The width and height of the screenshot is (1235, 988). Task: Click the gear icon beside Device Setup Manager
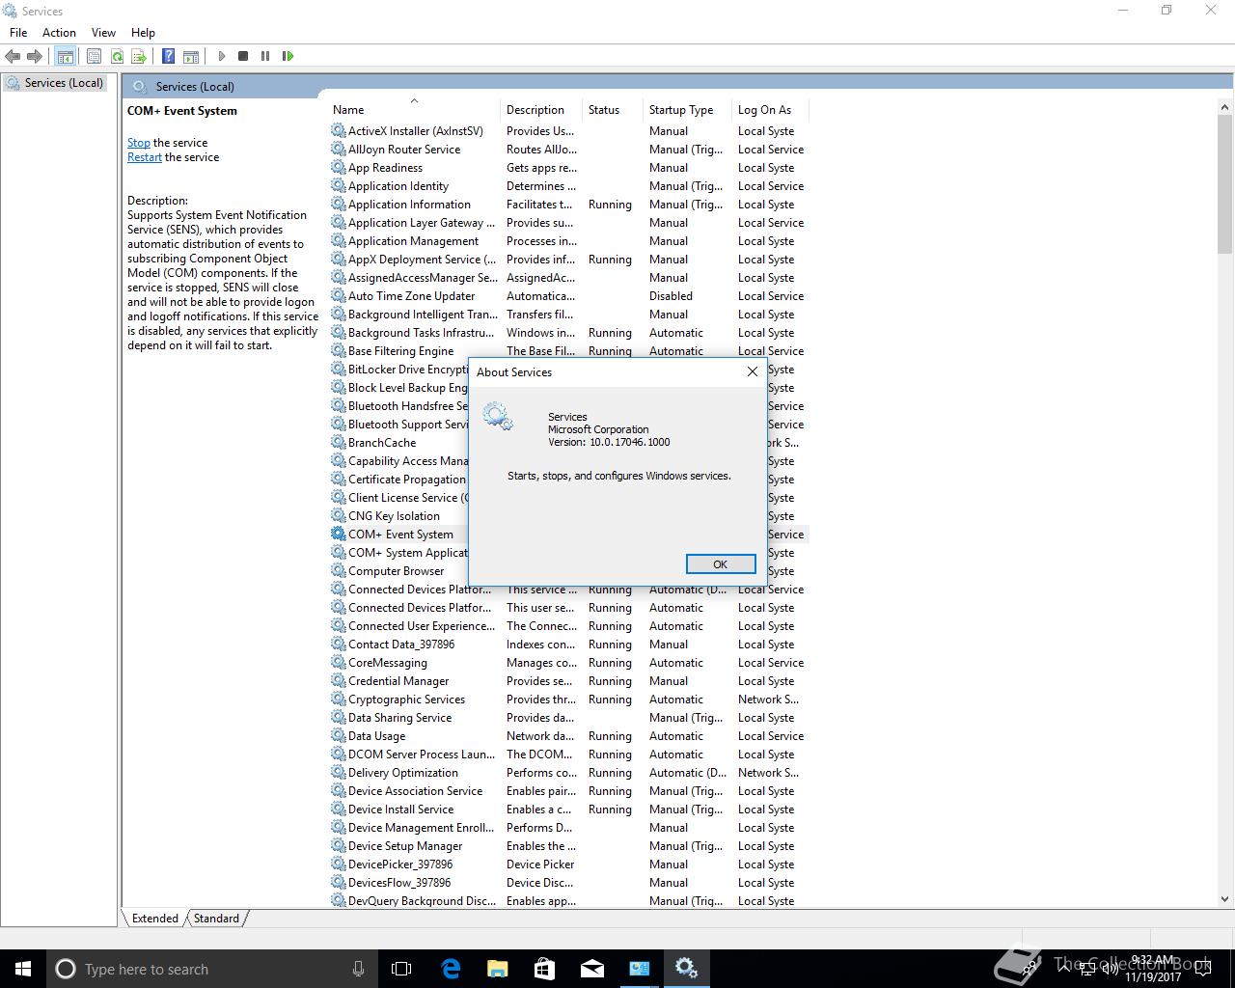338,845
